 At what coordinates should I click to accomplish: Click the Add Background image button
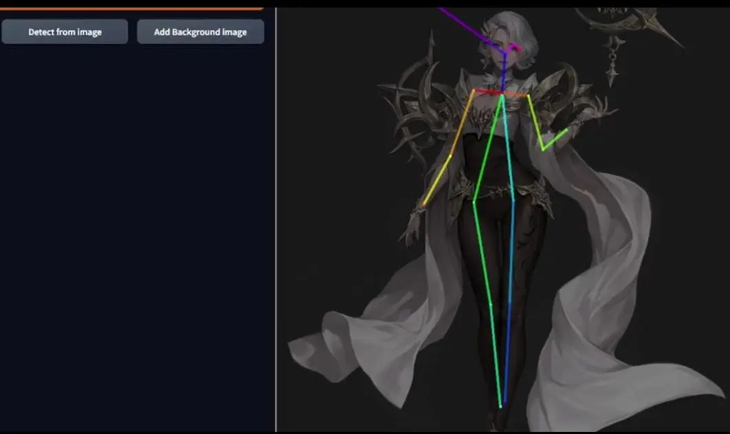[200, 32]
